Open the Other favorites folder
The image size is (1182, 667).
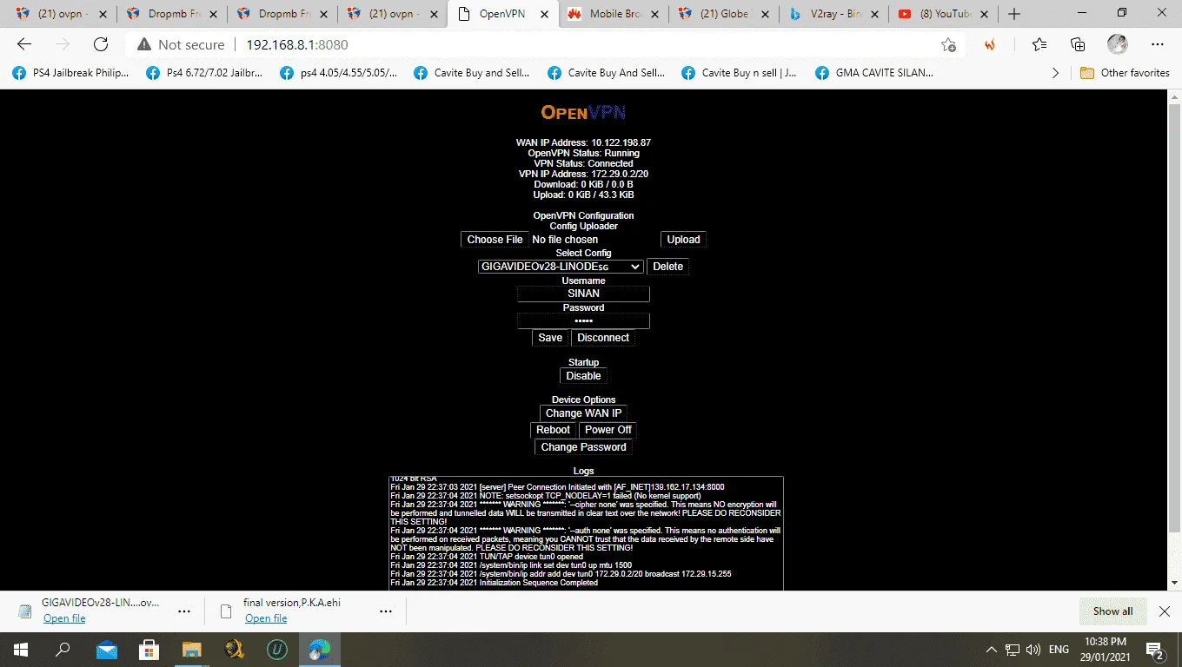(1125, 73)
